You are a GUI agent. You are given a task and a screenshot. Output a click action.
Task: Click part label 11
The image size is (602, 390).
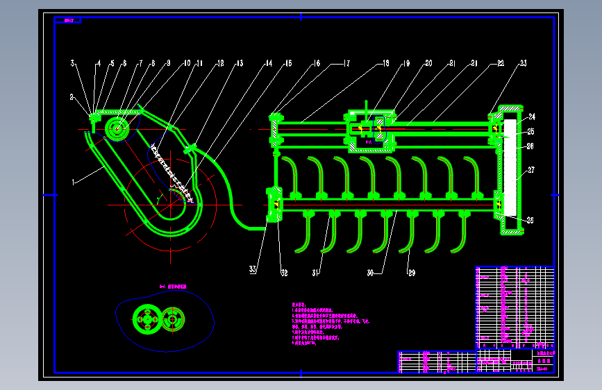pyautogui.click(x=200, y=63)
